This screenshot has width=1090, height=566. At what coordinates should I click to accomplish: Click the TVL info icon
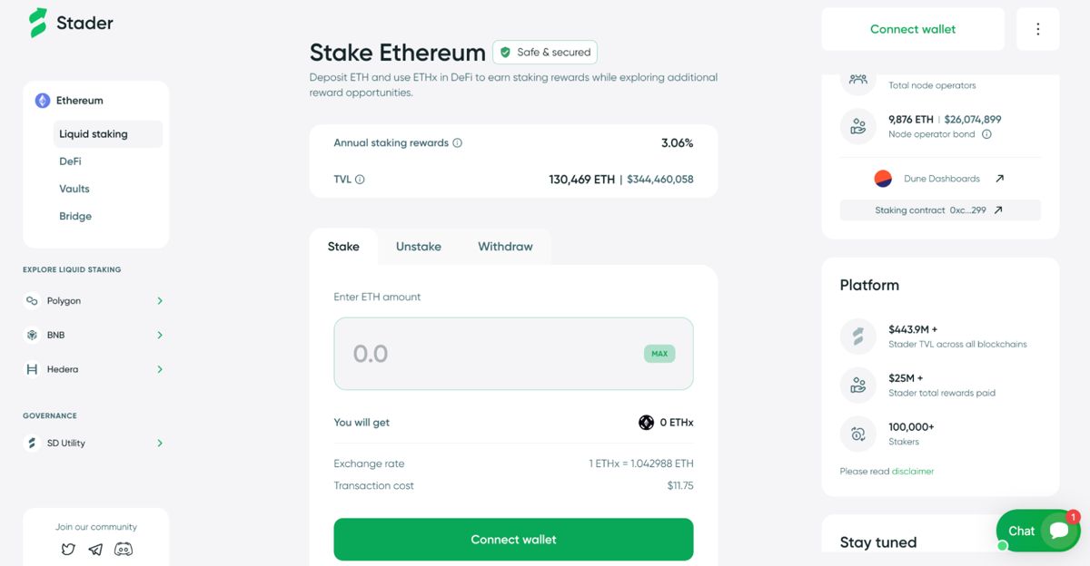(x=360, y=180)
